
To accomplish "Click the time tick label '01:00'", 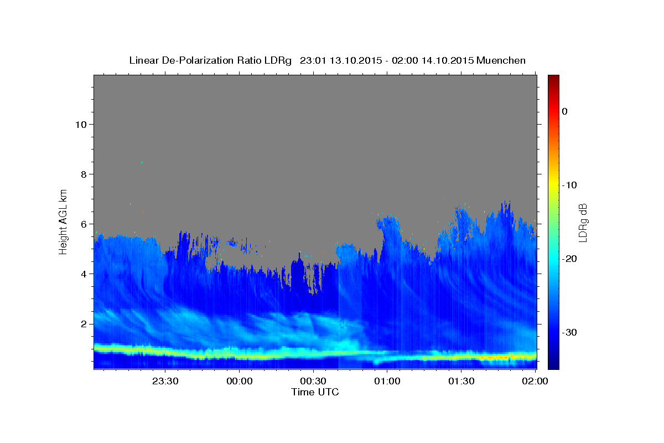I will (387, 381).
